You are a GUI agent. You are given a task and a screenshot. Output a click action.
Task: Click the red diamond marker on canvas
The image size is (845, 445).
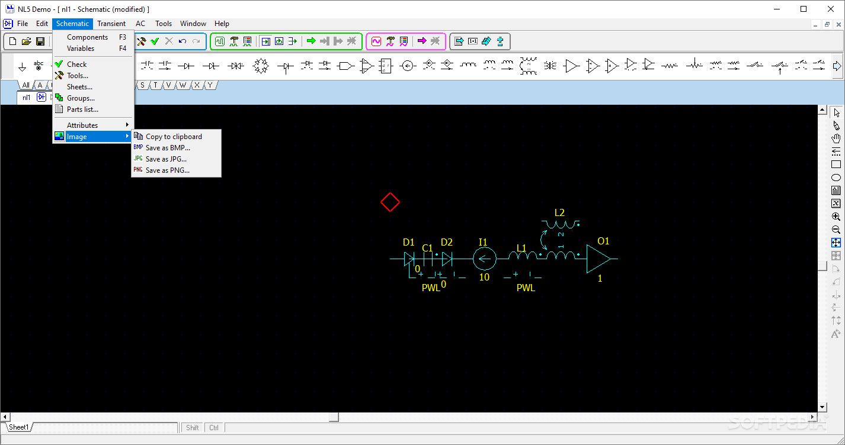pos(390,202)
